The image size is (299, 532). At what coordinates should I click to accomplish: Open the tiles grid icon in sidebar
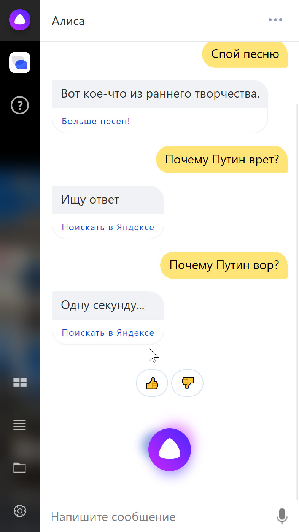click(x=20, y=382)
